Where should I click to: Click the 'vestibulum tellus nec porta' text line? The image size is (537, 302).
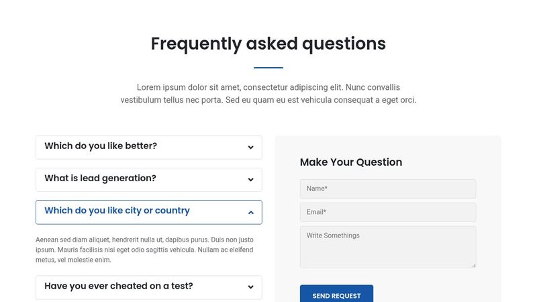[x=268, y=100]
